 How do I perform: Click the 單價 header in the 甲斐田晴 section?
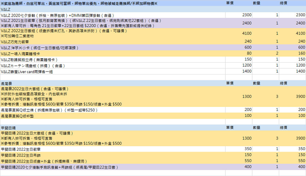230,127
